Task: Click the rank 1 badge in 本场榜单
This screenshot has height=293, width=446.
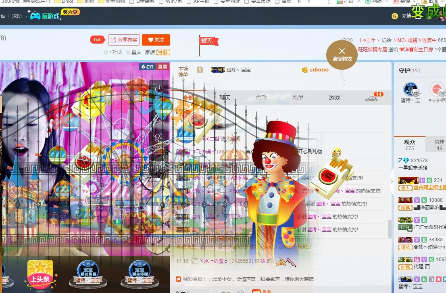Action: 200,69
